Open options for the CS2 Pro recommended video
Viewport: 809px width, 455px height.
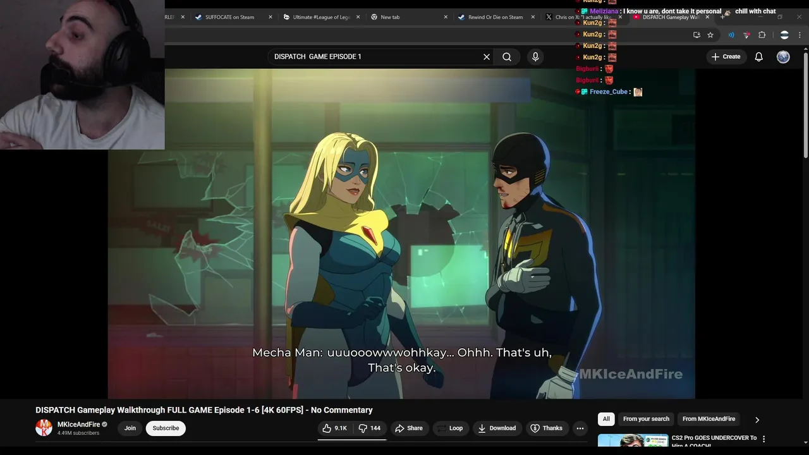pos(763,439)
